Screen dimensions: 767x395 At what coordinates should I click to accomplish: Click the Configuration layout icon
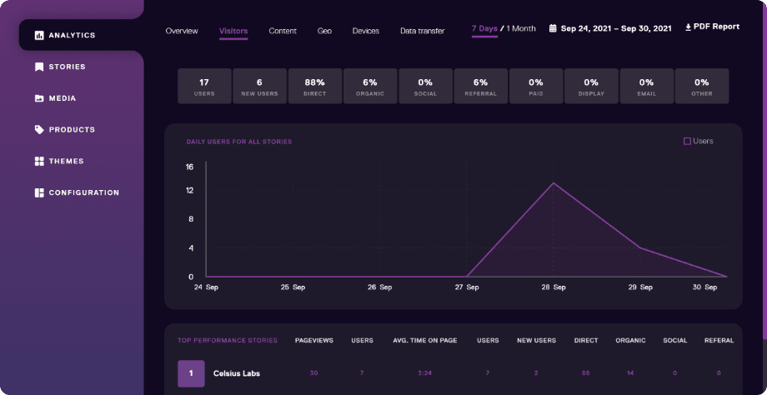tap(39, 193)
